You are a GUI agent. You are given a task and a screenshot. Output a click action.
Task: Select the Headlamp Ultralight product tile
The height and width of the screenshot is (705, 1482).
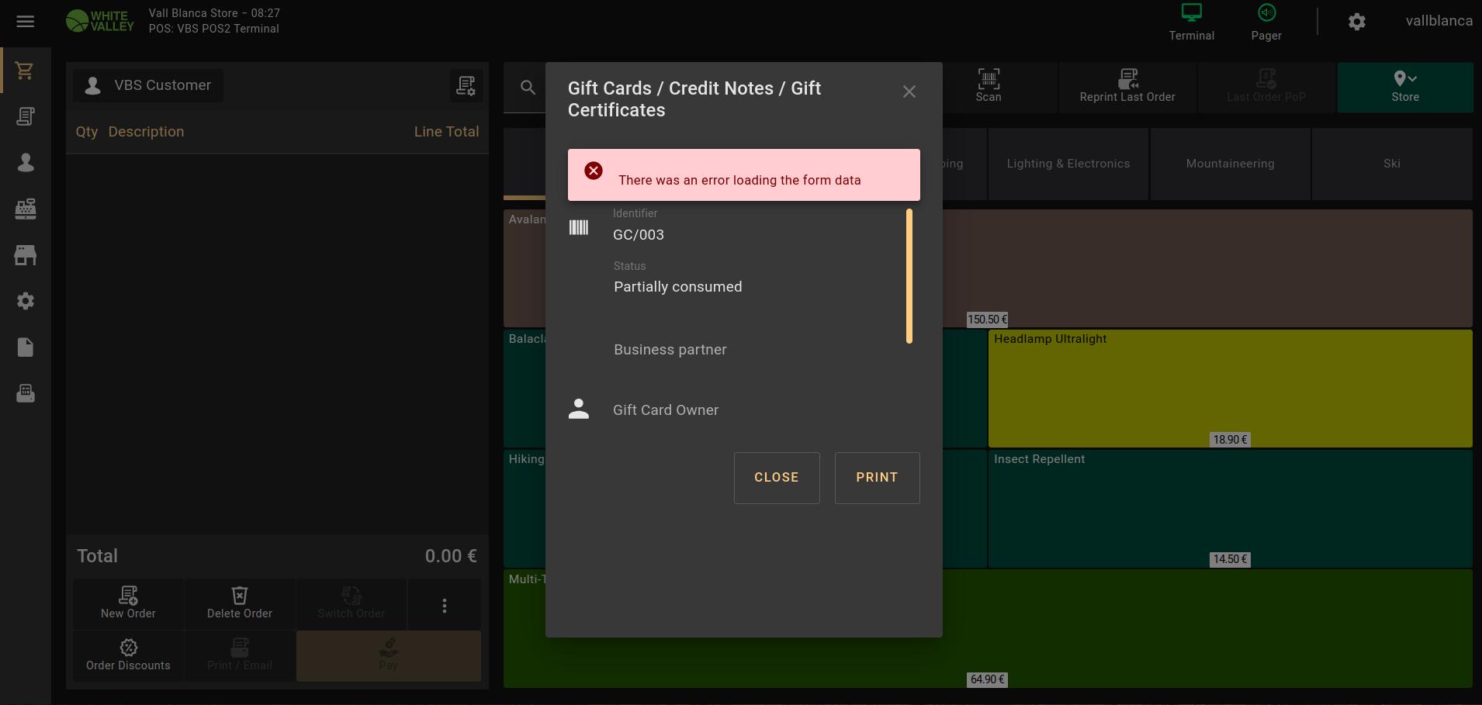pyautogui.click(x=1229, y=388)
